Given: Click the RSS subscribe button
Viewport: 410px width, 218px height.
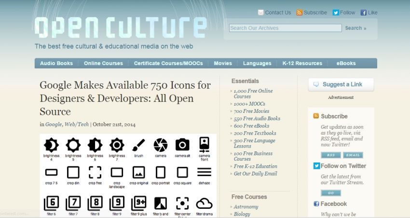Looking at the screenshot, I should coord(331,155).
